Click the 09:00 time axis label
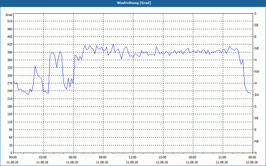This screenshot has height=166, width=266. point(103,157)
